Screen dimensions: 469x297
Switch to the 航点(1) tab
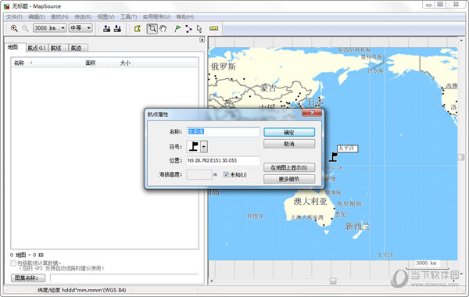click(37, 48)
